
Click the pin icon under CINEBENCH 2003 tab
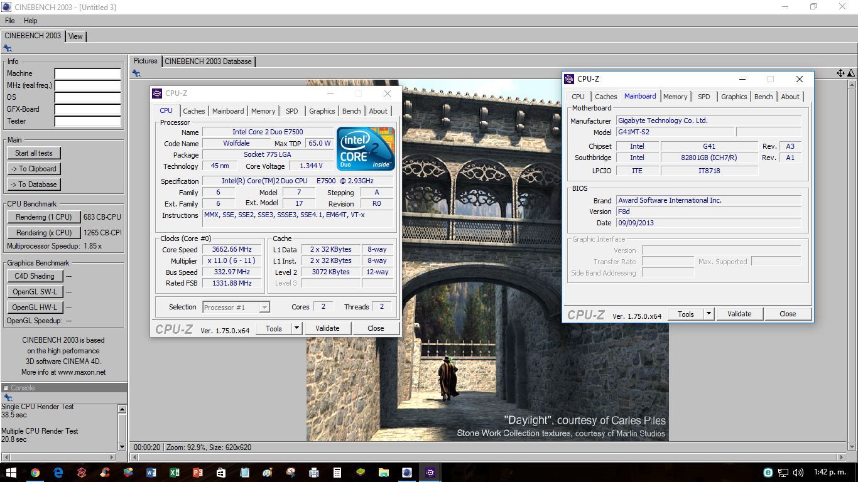click(8, 48)
